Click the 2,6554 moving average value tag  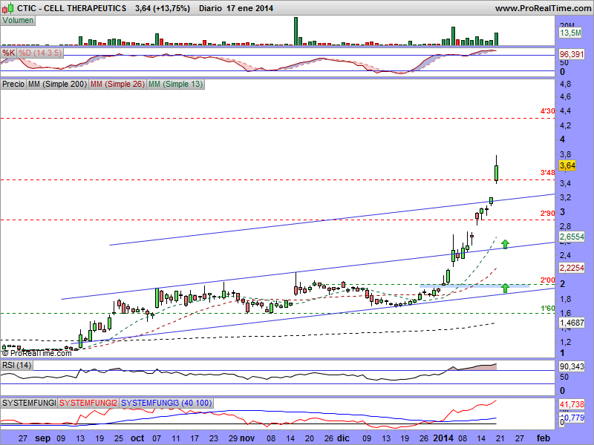point(572,237)
